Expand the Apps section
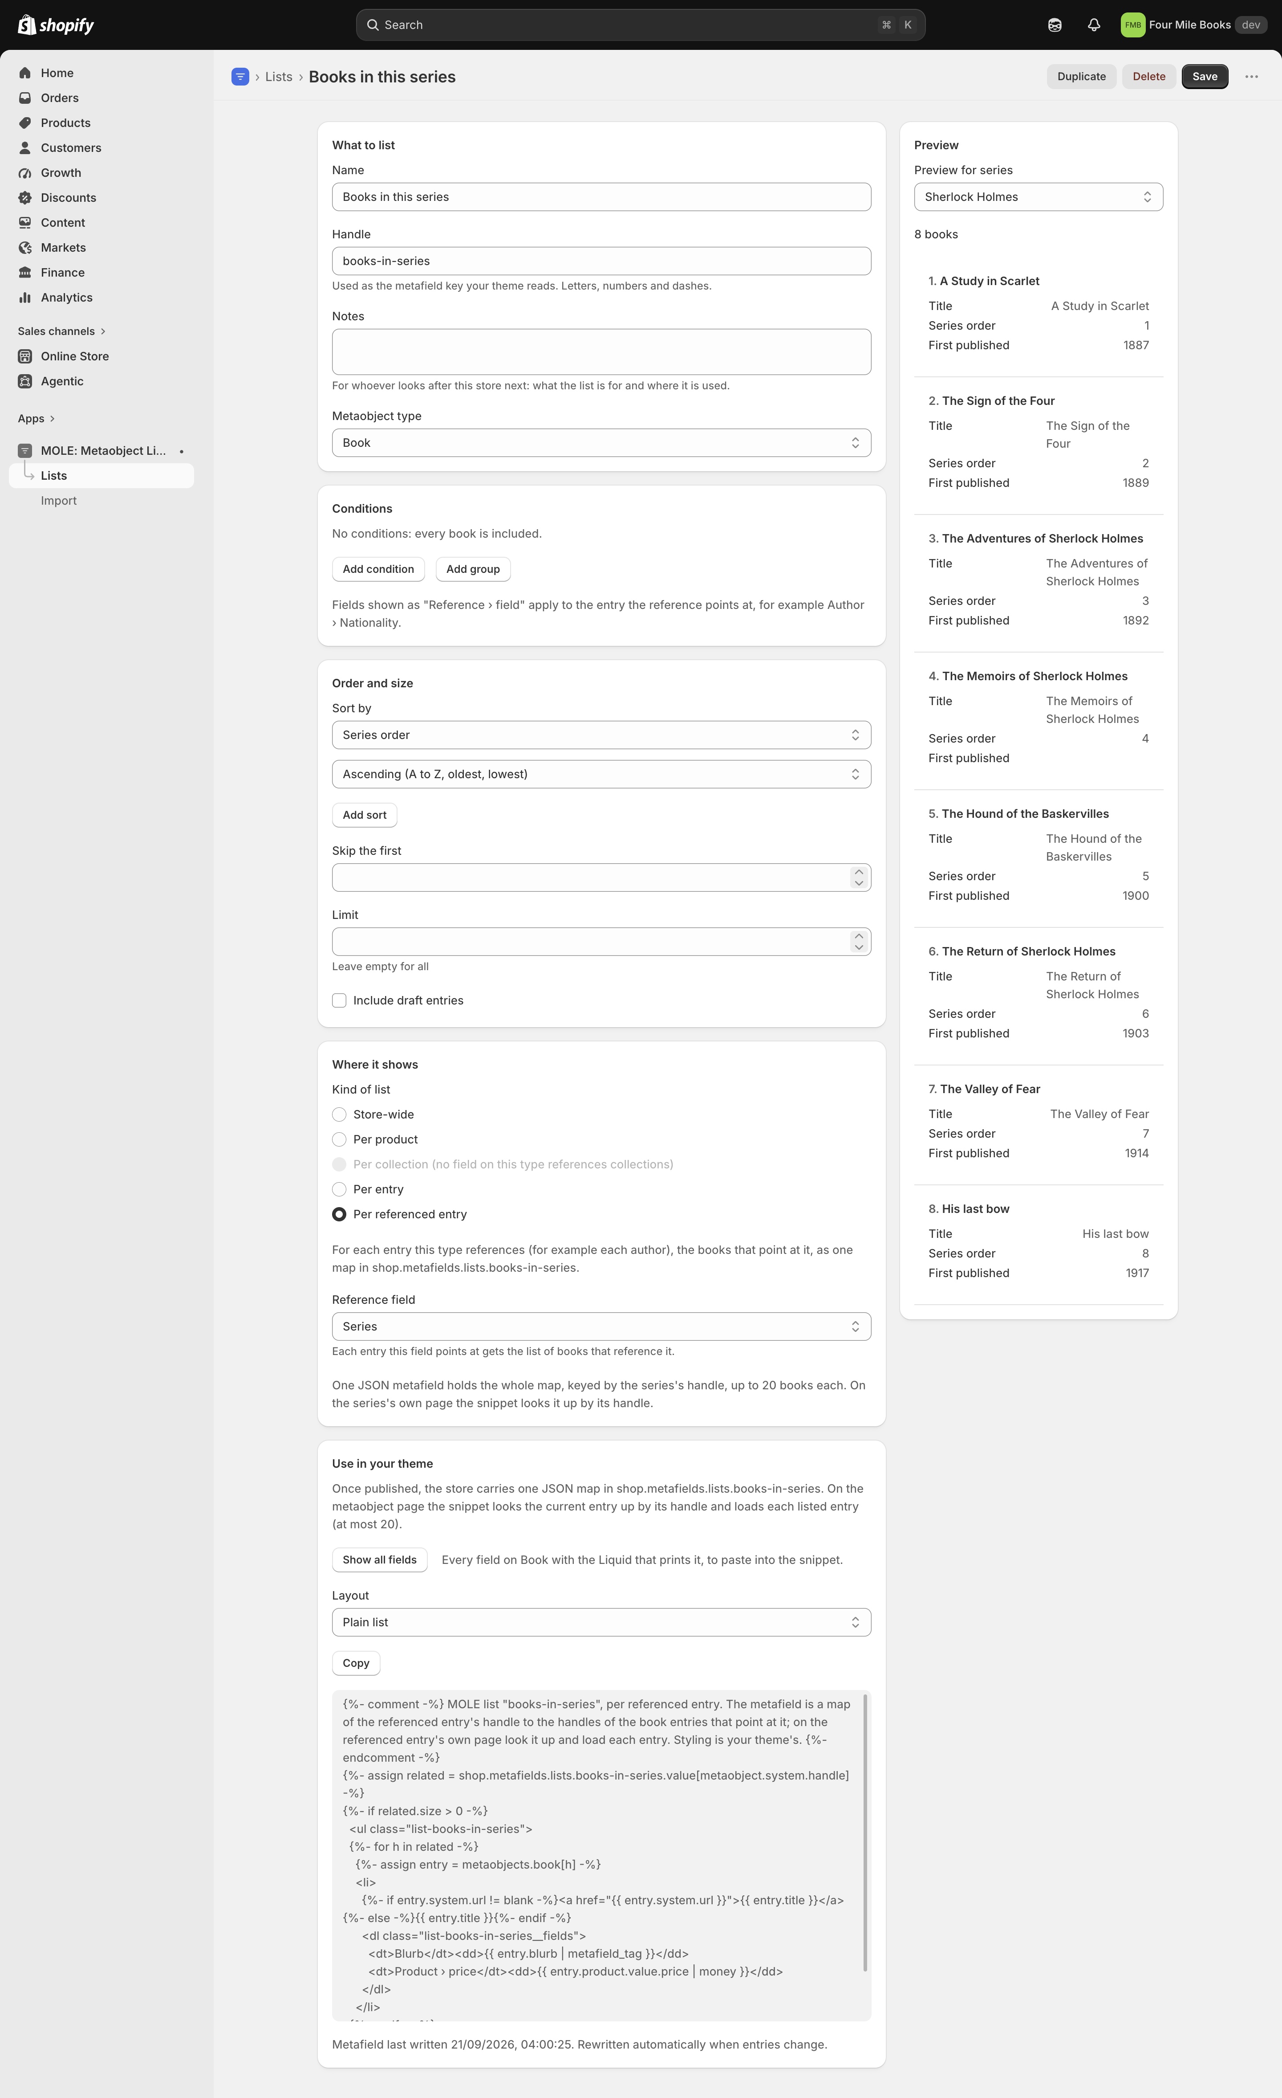Viewport: 1282px width, 2098px height. click(x=37, y=419)
